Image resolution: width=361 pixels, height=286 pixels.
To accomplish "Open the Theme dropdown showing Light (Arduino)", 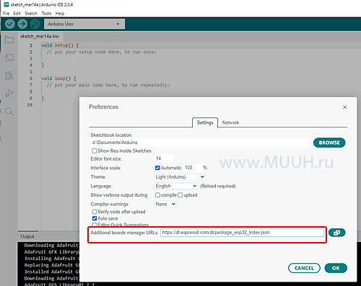I will click(180, 177).
